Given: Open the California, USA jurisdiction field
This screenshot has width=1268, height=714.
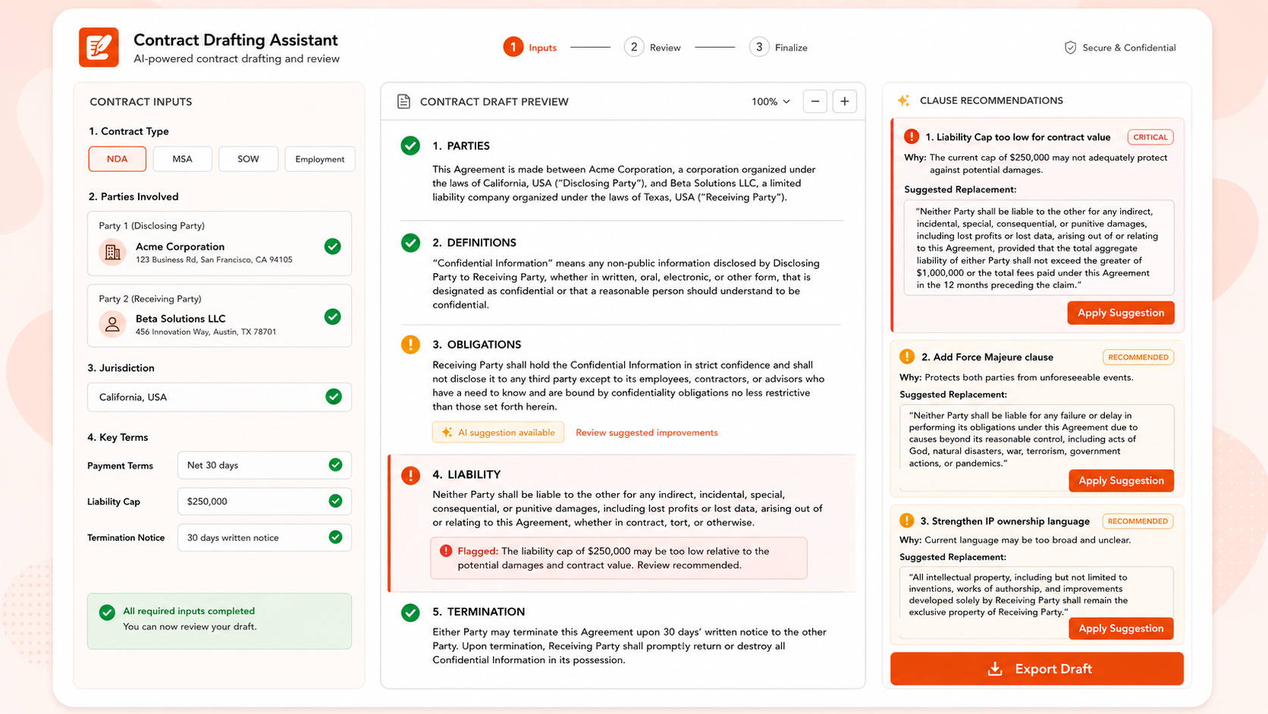Looking at the screenshot, I should (219, 397).
